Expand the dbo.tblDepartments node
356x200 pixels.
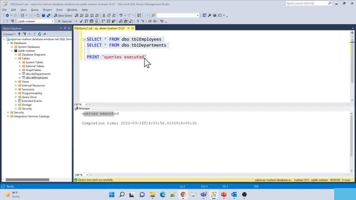tap(20, 74)
